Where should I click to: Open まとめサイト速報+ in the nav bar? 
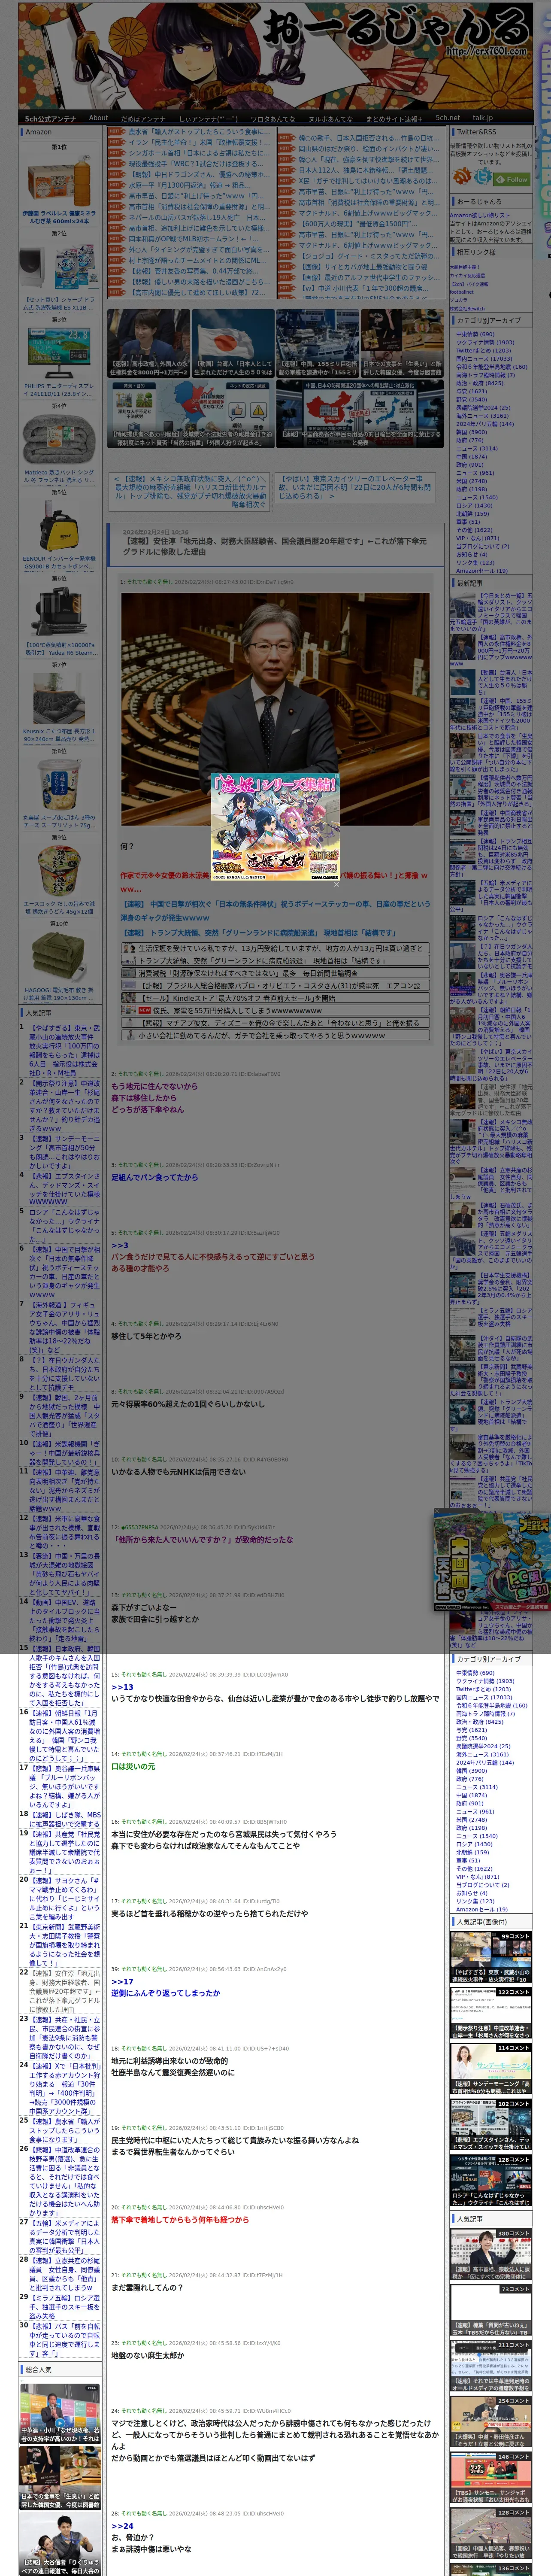pos(394,118)
